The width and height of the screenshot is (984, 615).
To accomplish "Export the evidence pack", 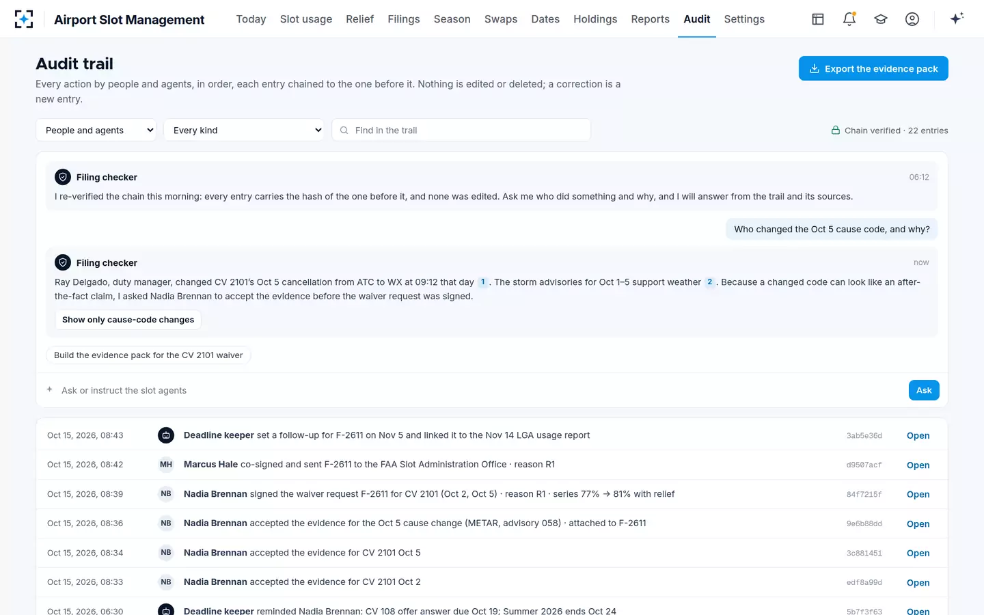I will pyautogui.click(x=873, y=68).
